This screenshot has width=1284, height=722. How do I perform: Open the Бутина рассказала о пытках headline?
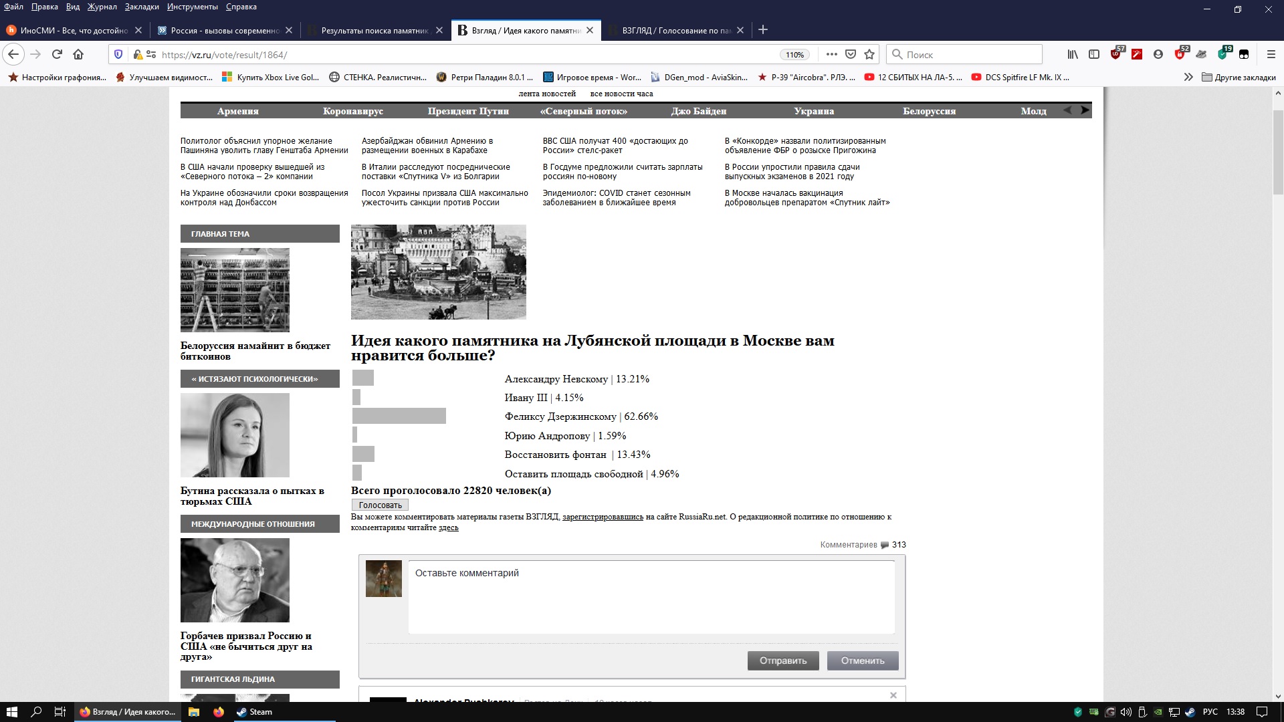click(252, 496)
